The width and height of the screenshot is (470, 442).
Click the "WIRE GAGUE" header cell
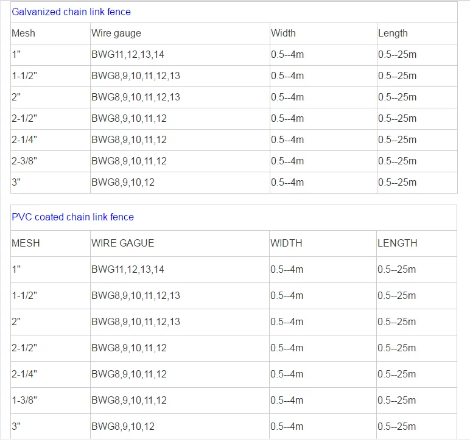coord(122,243)
